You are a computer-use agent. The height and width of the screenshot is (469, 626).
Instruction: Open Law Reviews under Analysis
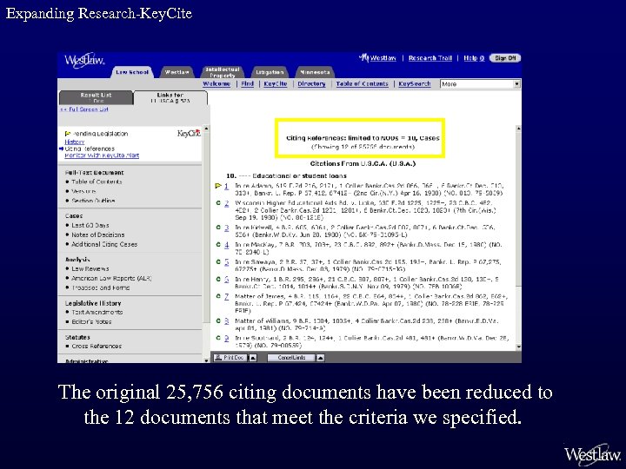point(90,268)
